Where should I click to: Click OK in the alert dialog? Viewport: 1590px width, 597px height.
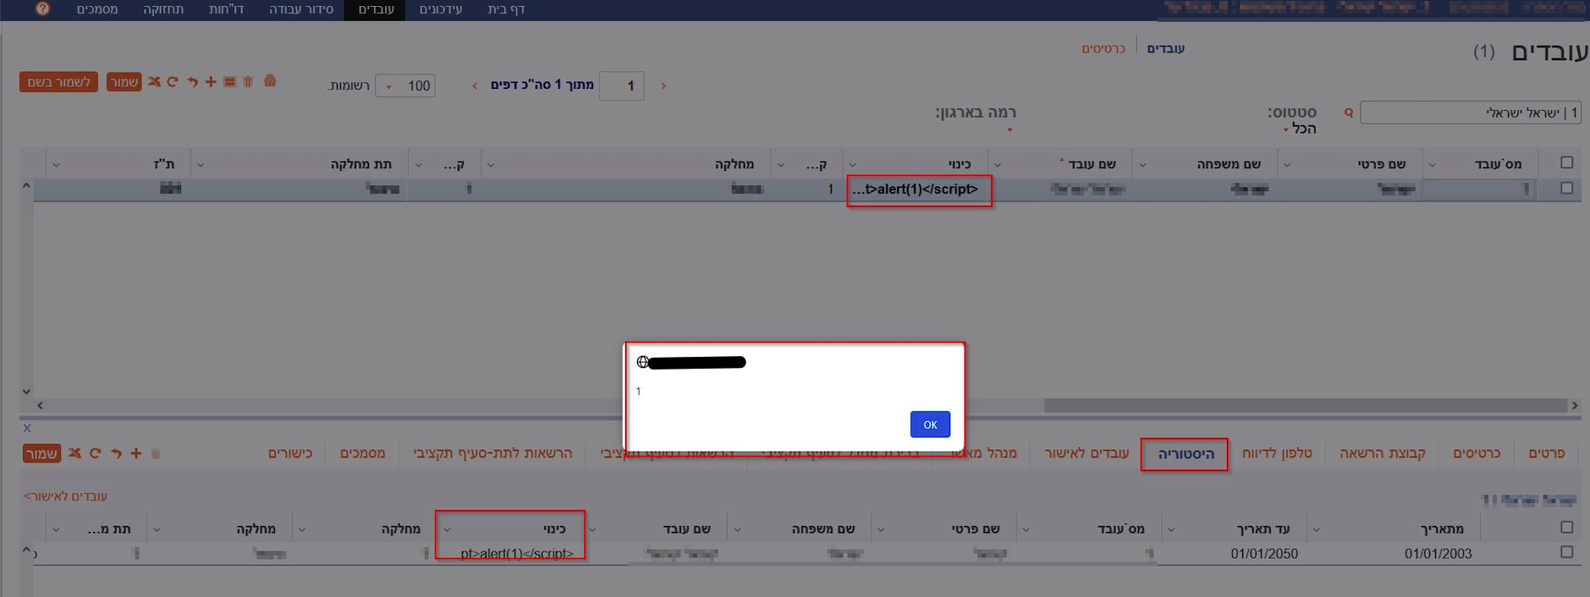tap(930, 424)
